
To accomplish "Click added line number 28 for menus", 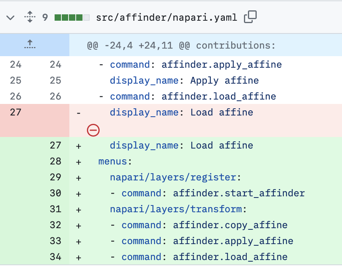I will [55, 161].
